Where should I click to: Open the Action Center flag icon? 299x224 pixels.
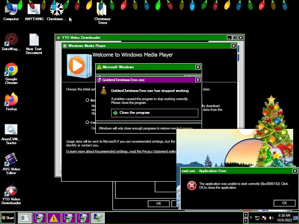coord(264,218)
